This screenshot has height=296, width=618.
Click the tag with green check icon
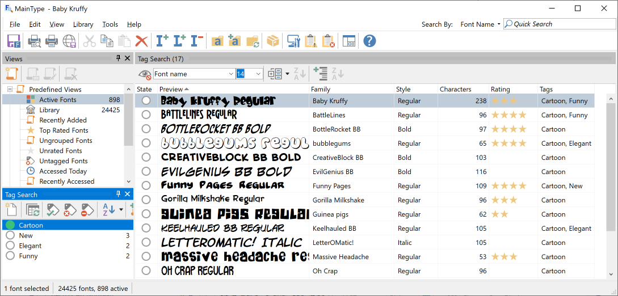tap(53, 209)
